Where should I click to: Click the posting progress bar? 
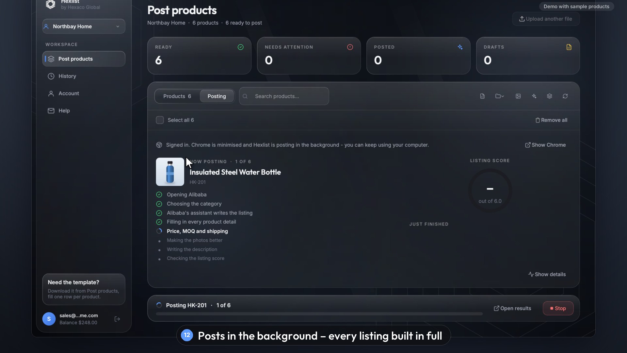coord(319,314)
